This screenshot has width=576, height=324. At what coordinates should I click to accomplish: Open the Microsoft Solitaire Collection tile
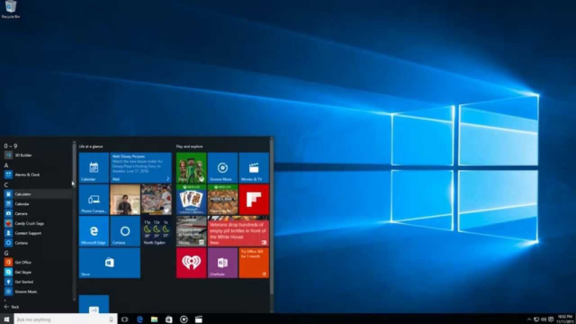tap(191, 199)
